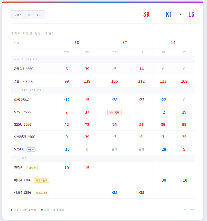
Task: Click SK 이동 value 7 for S25+ 256G
Action: 67,112
